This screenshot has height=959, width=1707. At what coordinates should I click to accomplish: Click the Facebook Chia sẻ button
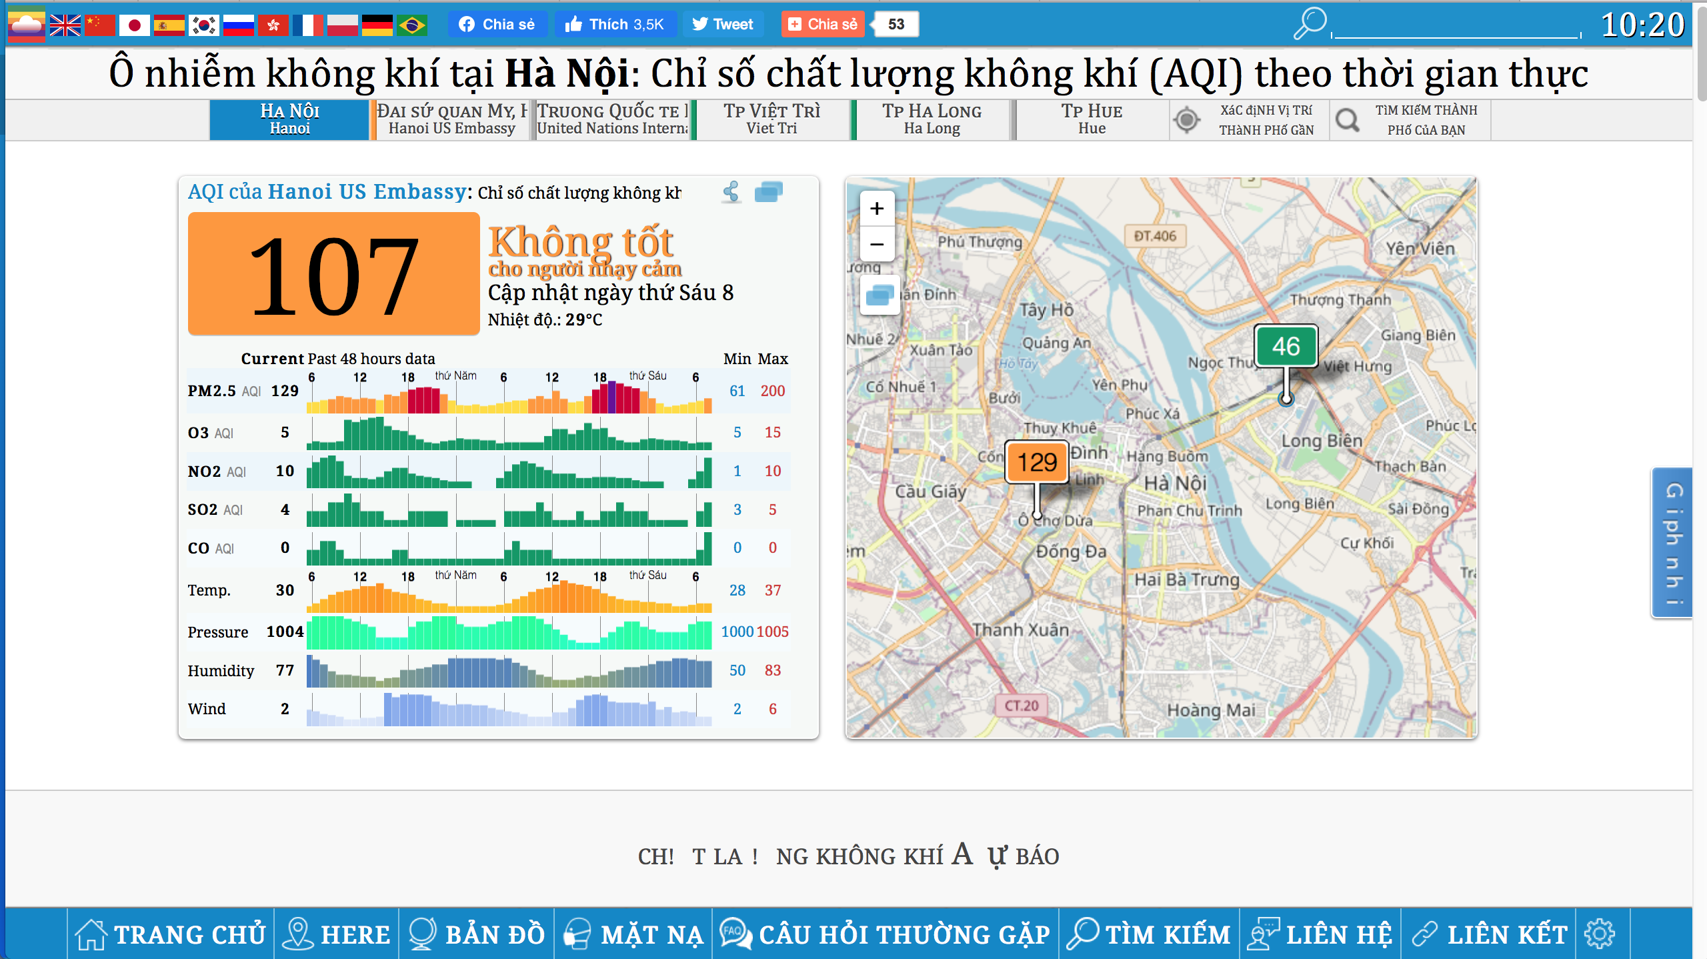click(x=497, y=25)
